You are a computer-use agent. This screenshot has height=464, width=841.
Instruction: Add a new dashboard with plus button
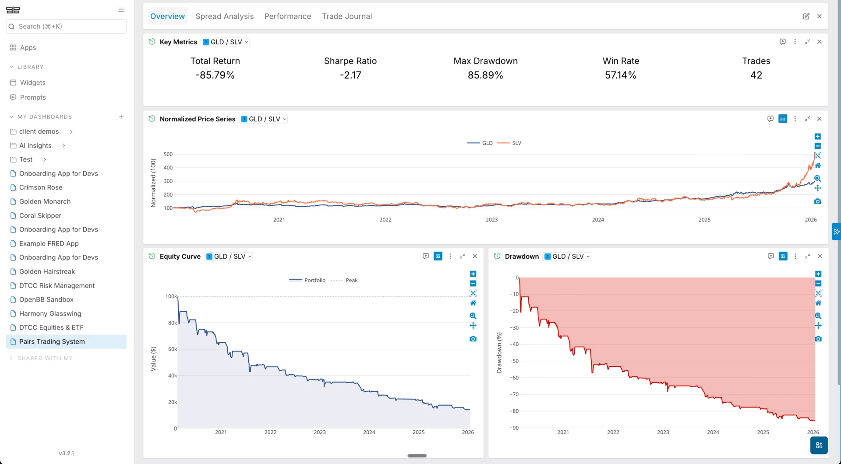point(121,117)
